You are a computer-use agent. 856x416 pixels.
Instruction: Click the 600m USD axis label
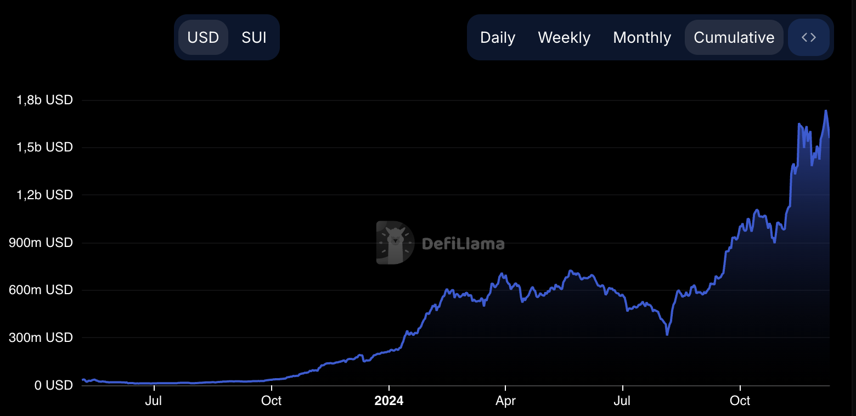point(41,290)
